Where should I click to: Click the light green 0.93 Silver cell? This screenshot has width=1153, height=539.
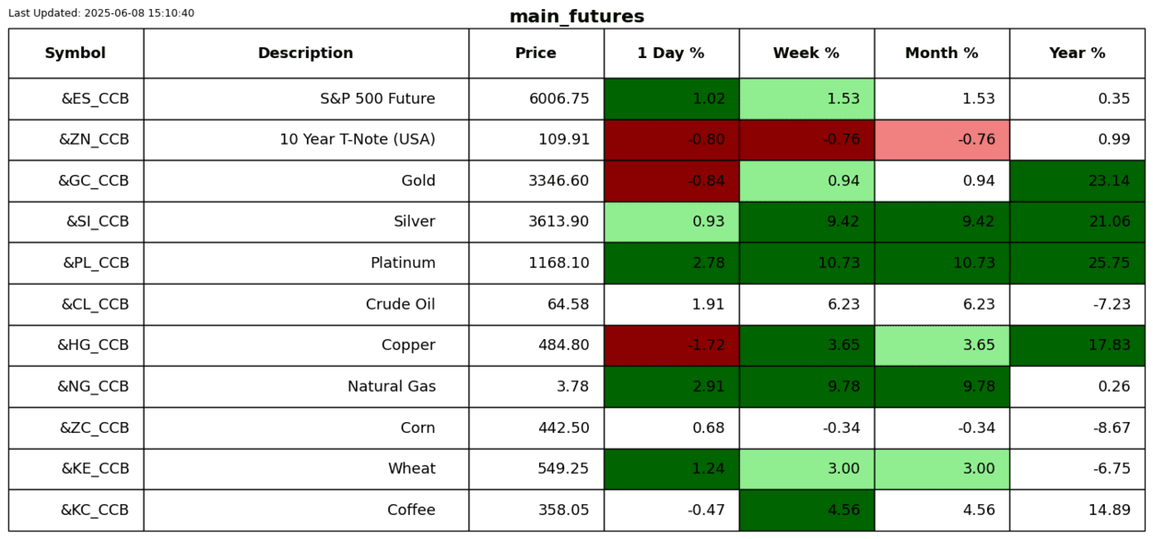671,222
